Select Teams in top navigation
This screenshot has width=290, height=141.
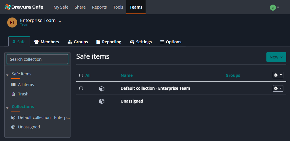click(136, 7)
